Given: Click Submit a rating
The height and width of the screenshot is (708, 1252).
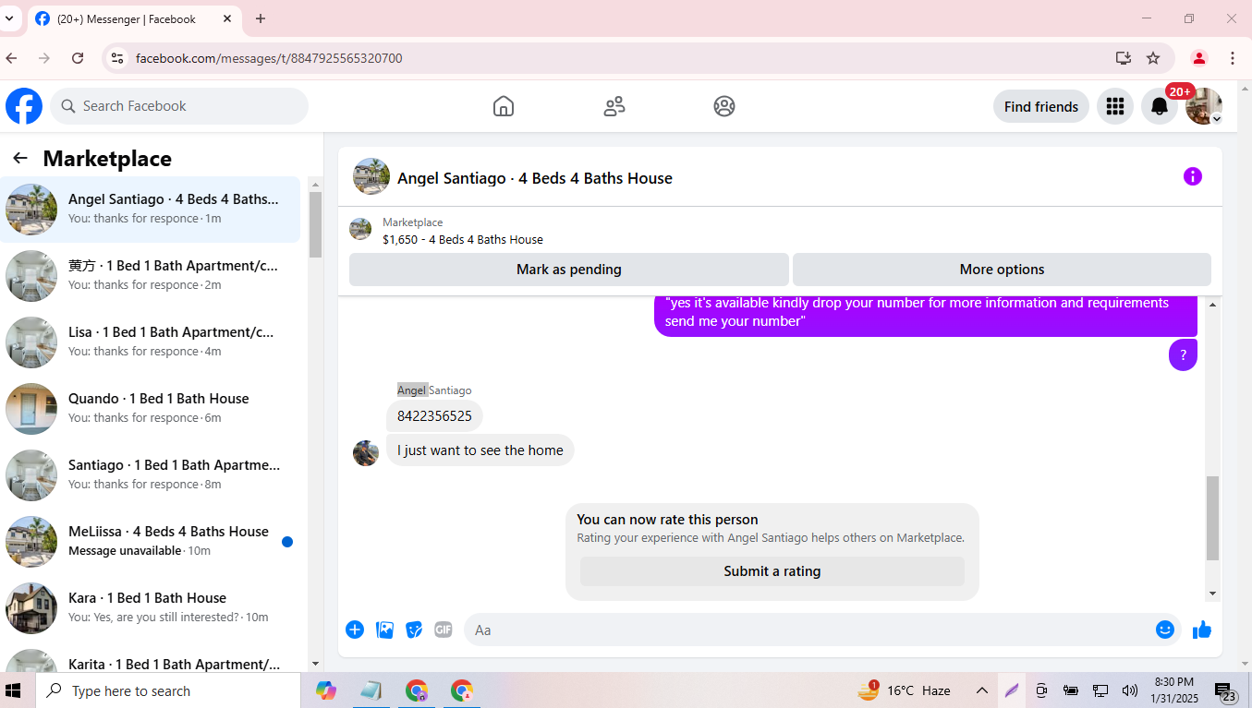Looking at the screenshot, I should click(772, 571).
